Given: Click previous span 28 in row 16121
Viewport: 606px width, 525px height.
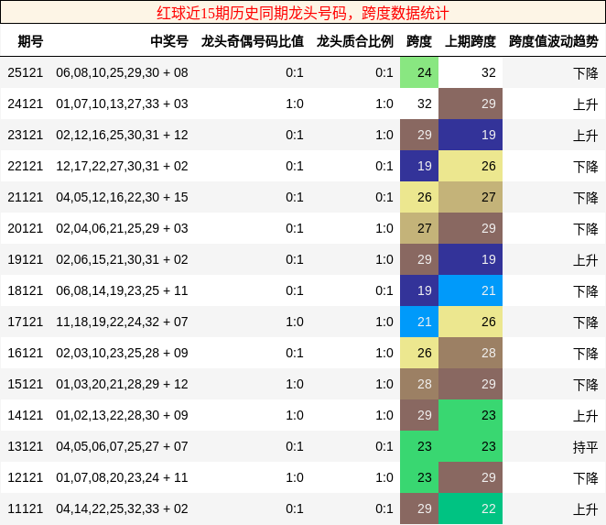Looking at the screenshot, I should [x=471, y=353].
